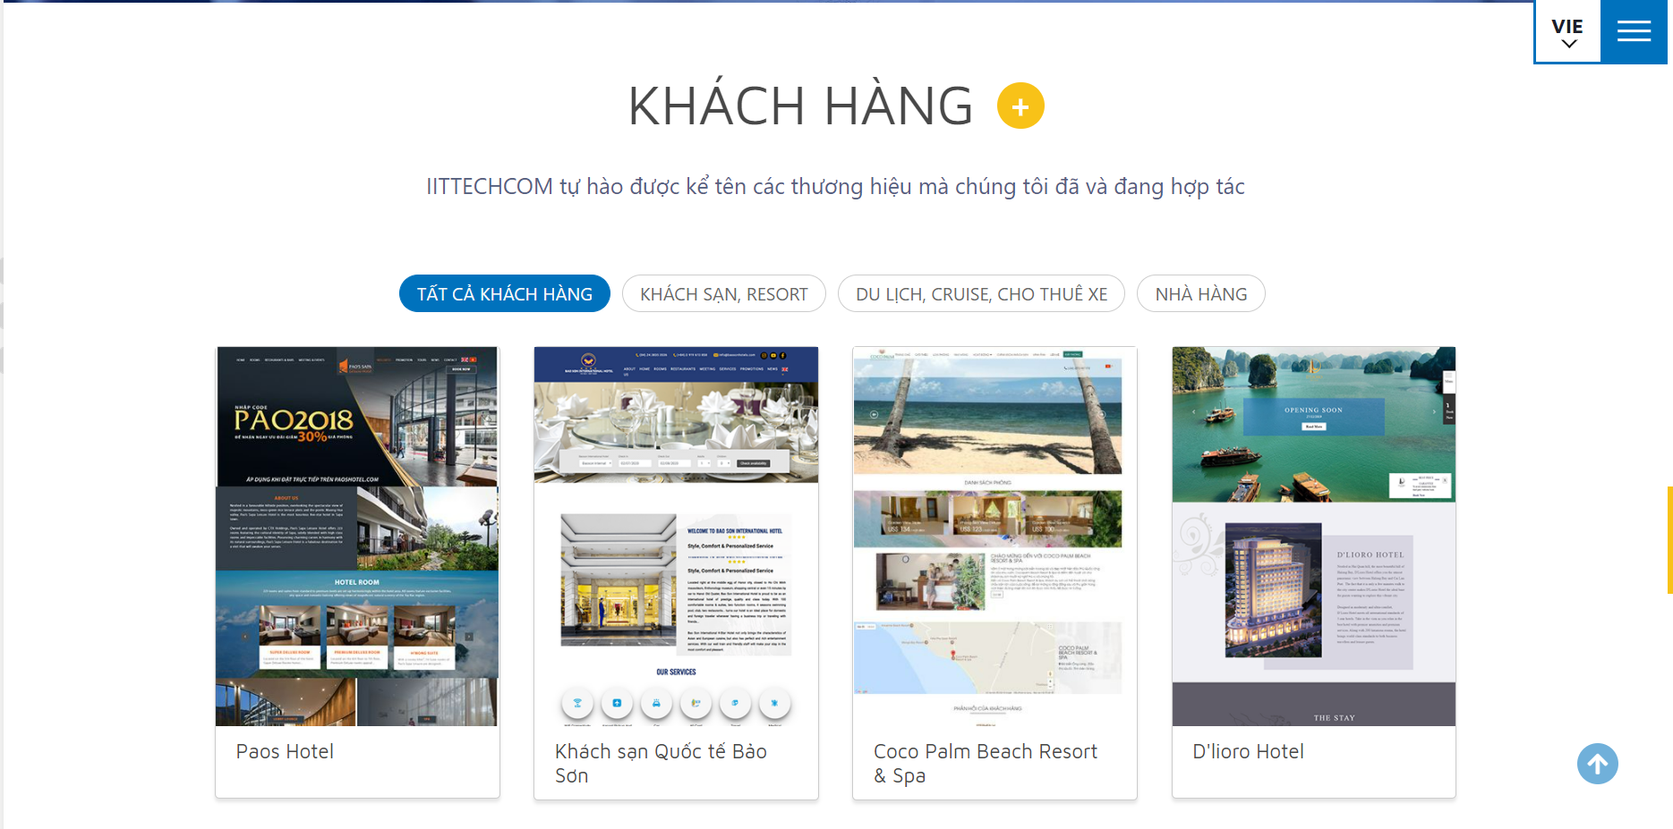Click the wifi service icon in Bảo Sơn preview
Image resolution: width=1673 pixels, height=829 pixels.
coord(577,703)
